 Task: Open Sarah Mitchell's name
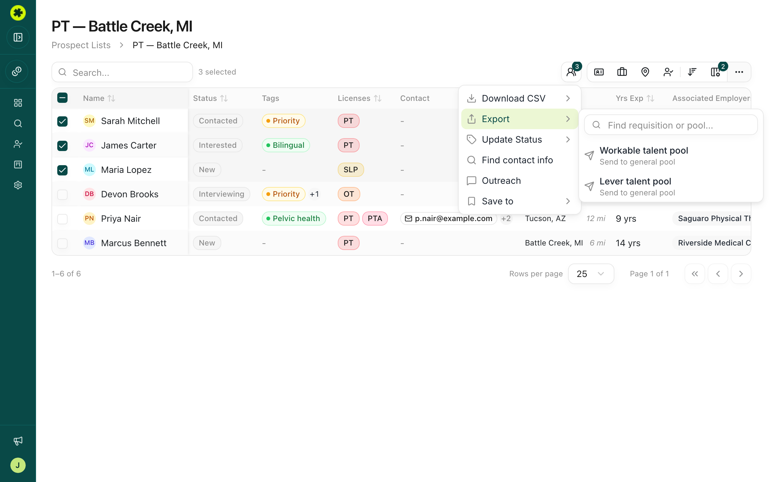point(130,121)
